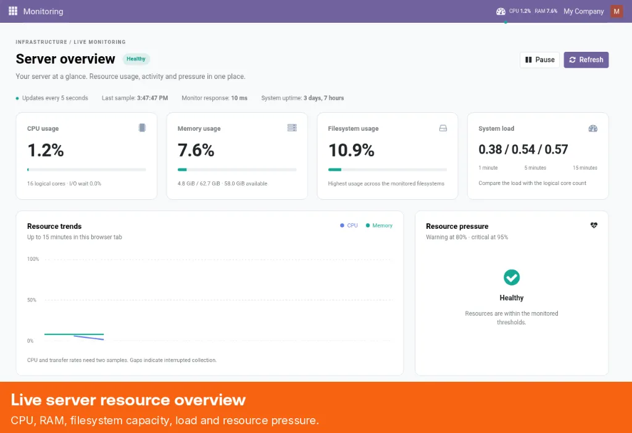The width and height of the screenshot is (632, 433).
Task: Click 'Up to 15 minutes in this browser tab'
Action: tap(75, 237)
